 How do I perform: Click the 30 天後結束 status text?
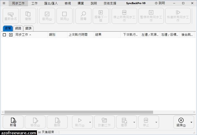pos(46,132)
